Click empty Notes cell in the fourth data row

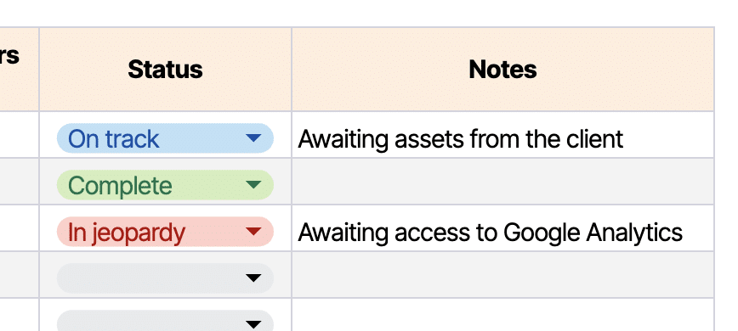tap(502, 275)
